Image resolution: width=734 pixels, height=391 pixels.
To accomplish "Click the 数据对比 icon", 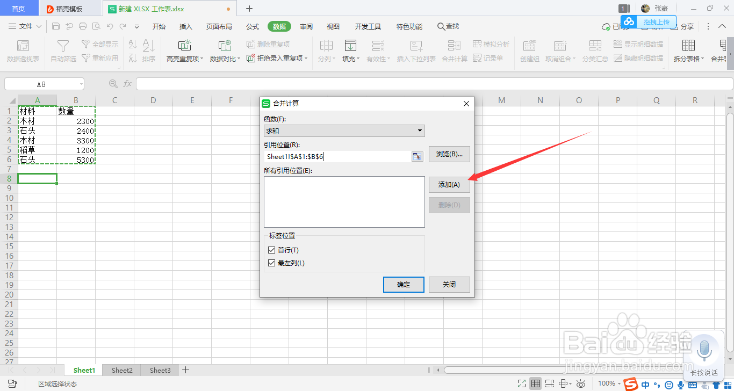I will tap(224, 46).
